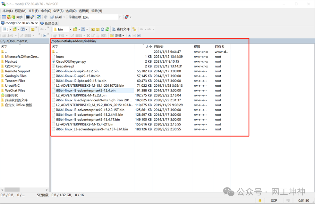This screenshot has width=315, height=204.
Task: Open the terminal console icon
Action: [28, 17]
